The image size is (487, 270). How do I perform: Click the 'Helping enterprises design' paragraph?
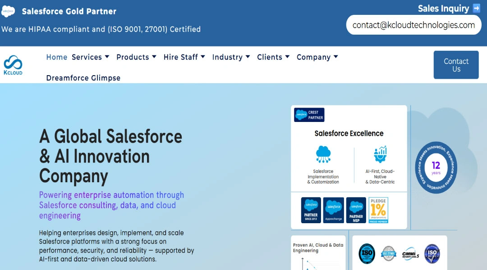point(116,246)
